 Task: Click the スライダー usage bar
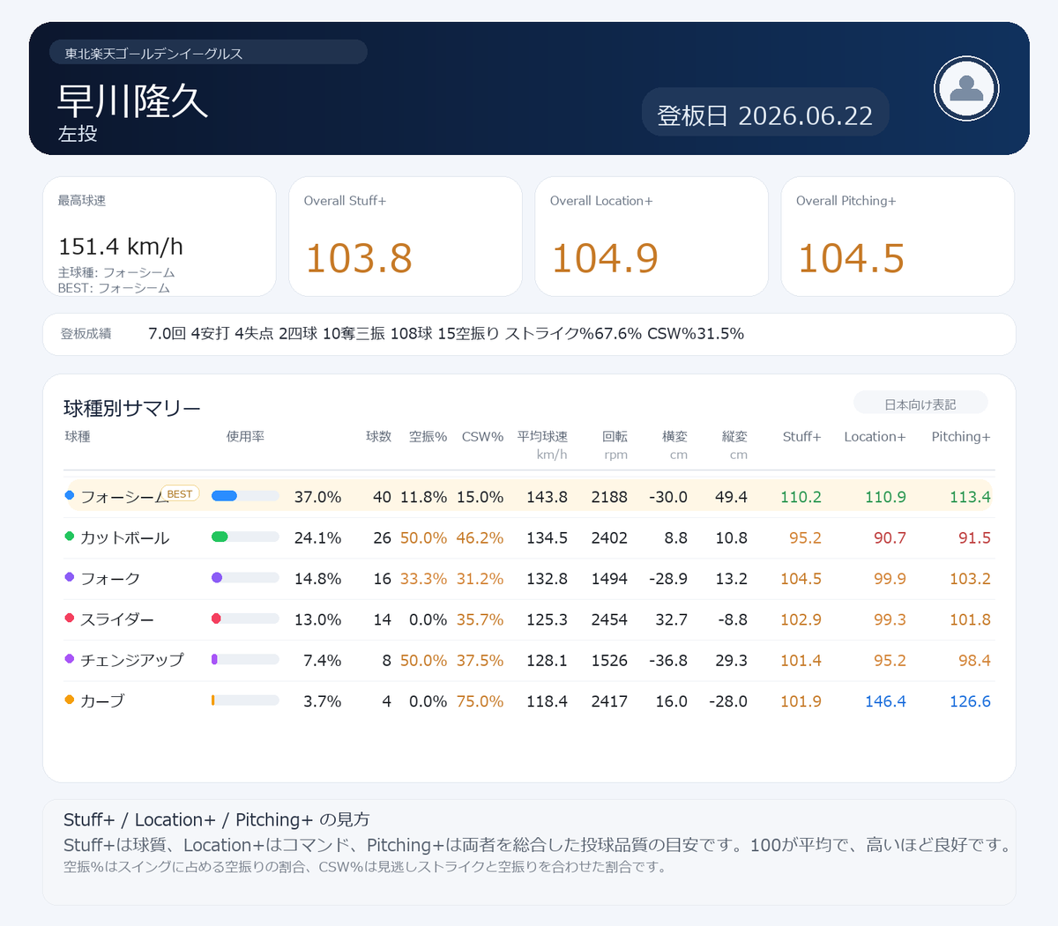point(245,619)
